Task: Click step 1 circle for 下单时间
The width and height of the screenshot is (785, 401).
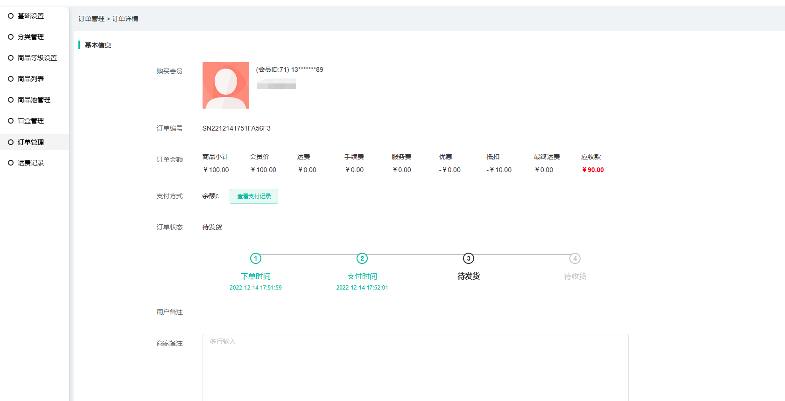Action: (256, 258)
